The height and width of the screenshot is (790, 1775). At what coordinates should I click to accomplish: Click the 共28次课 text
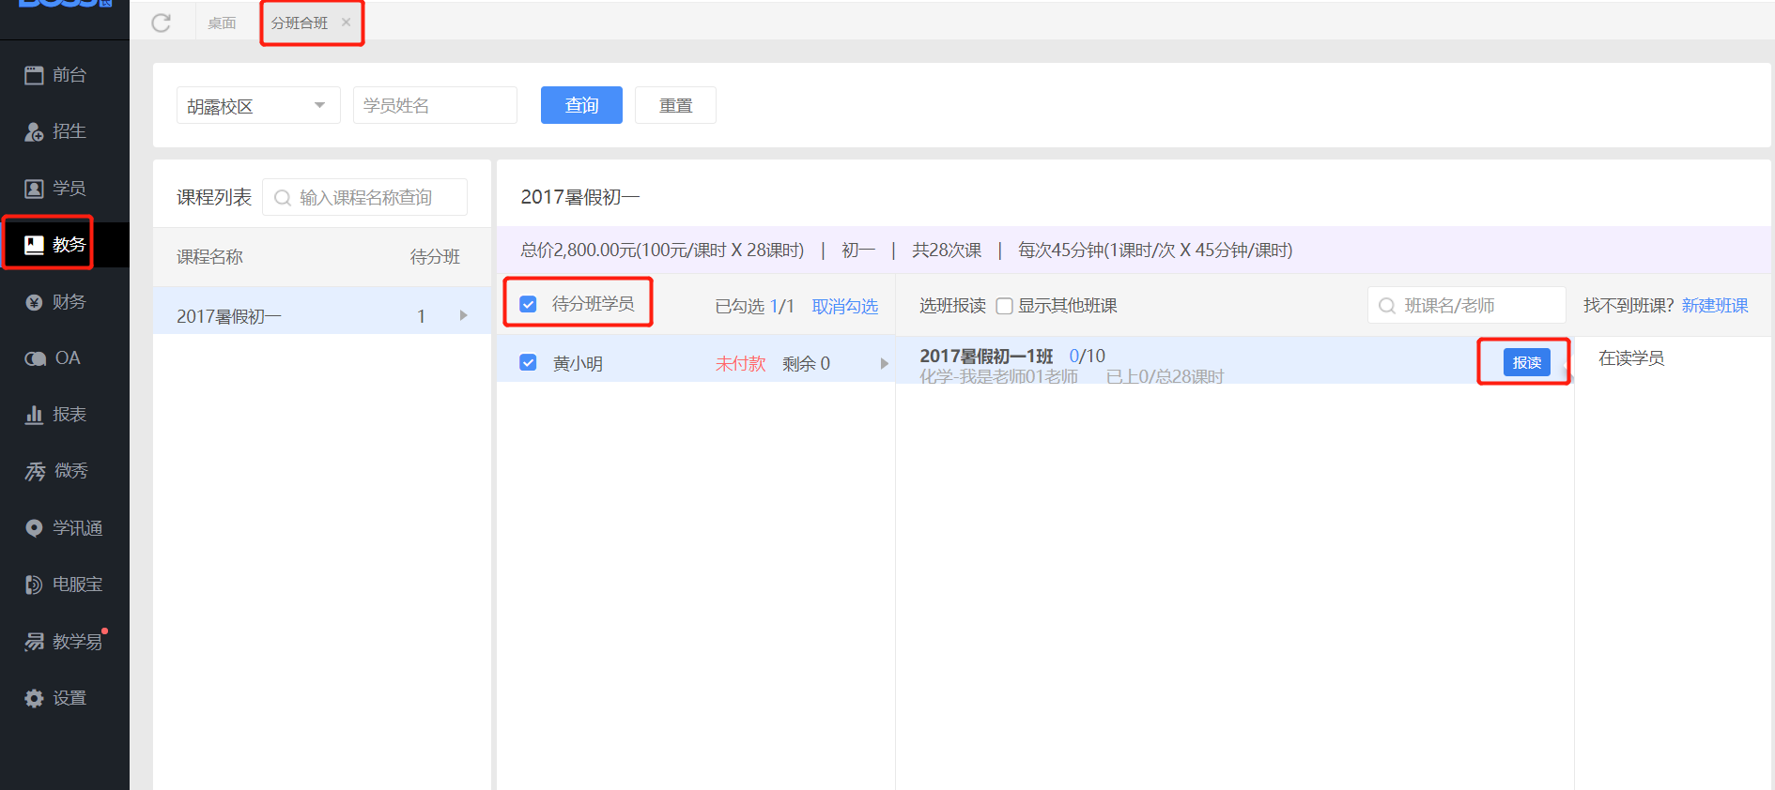[x=947, y=251]
